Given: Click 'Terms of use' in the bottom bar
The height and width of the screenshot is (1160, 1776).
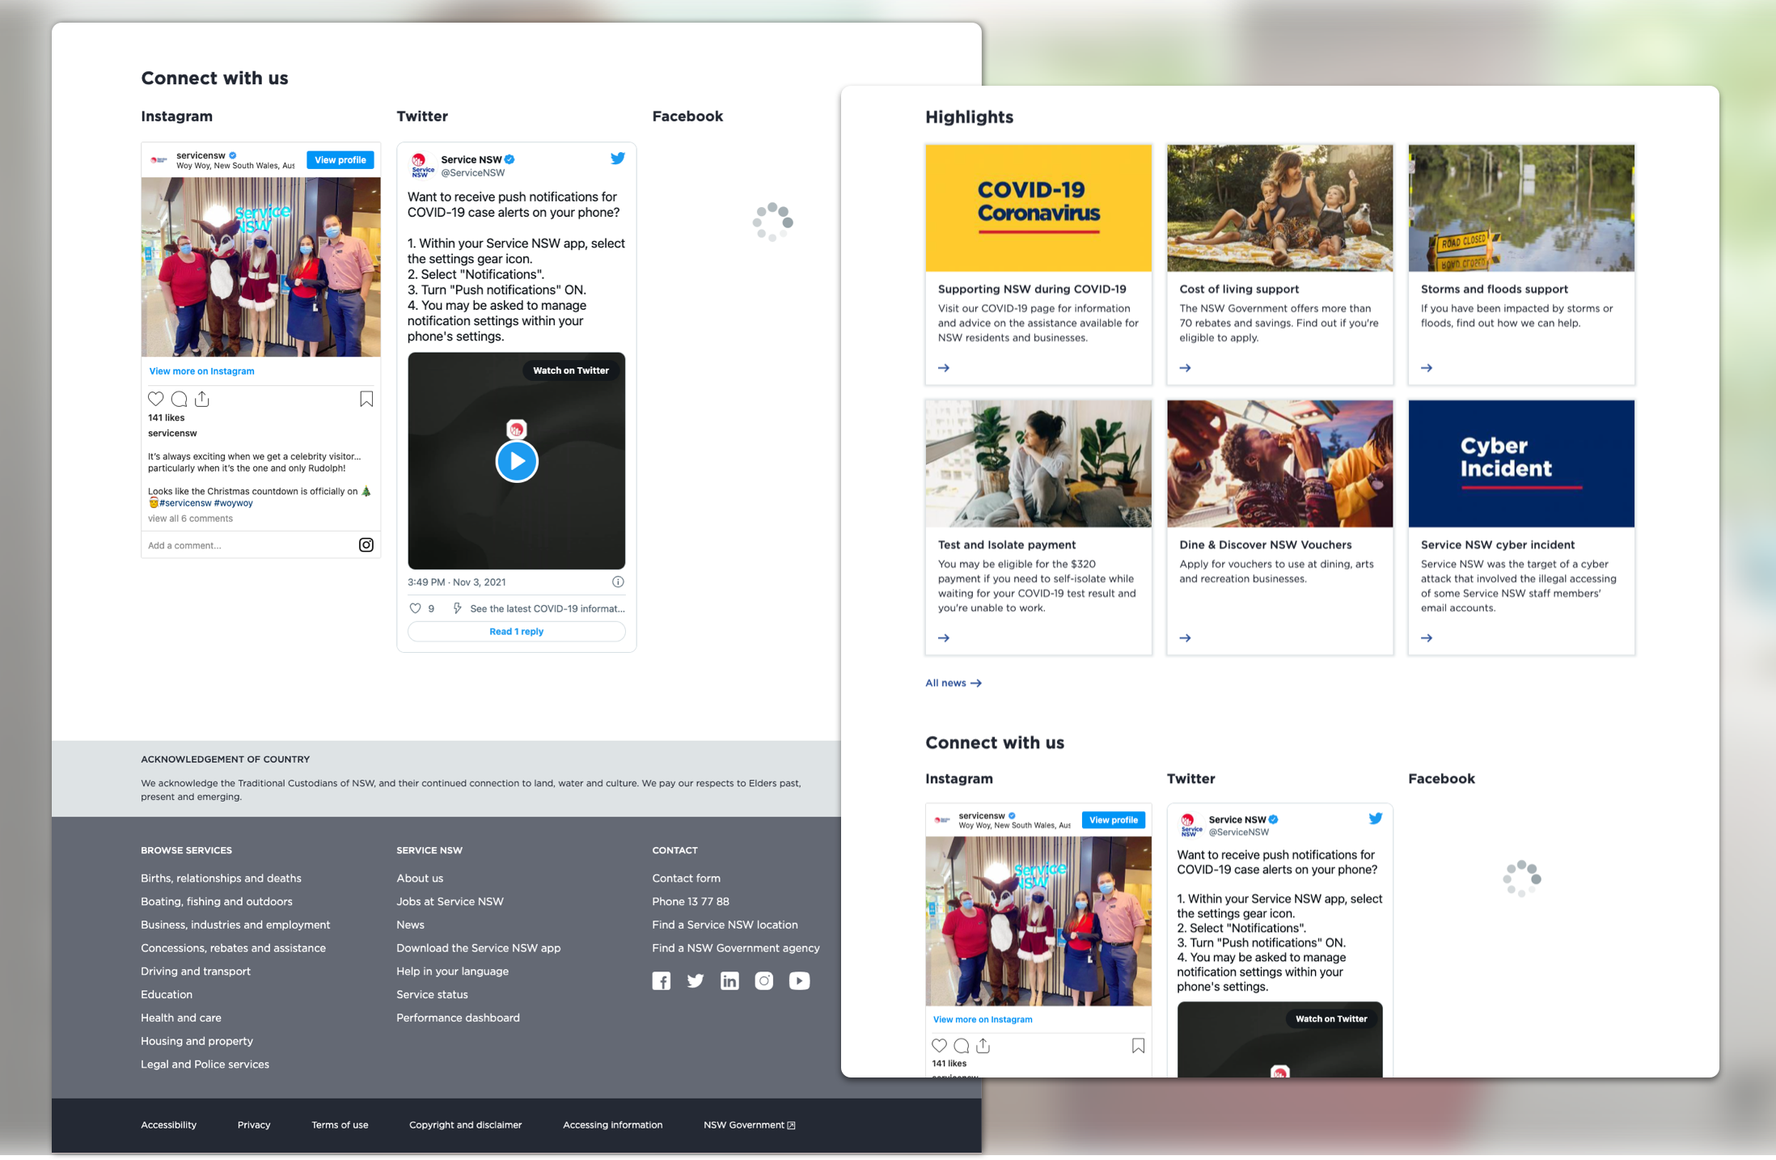Looking at the screenshot, I should point(340,1124).
